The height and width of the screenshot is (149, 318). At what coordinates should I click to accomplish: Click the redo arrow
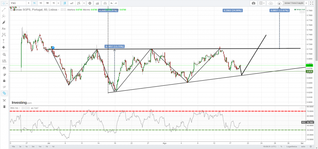coord(116,3)
